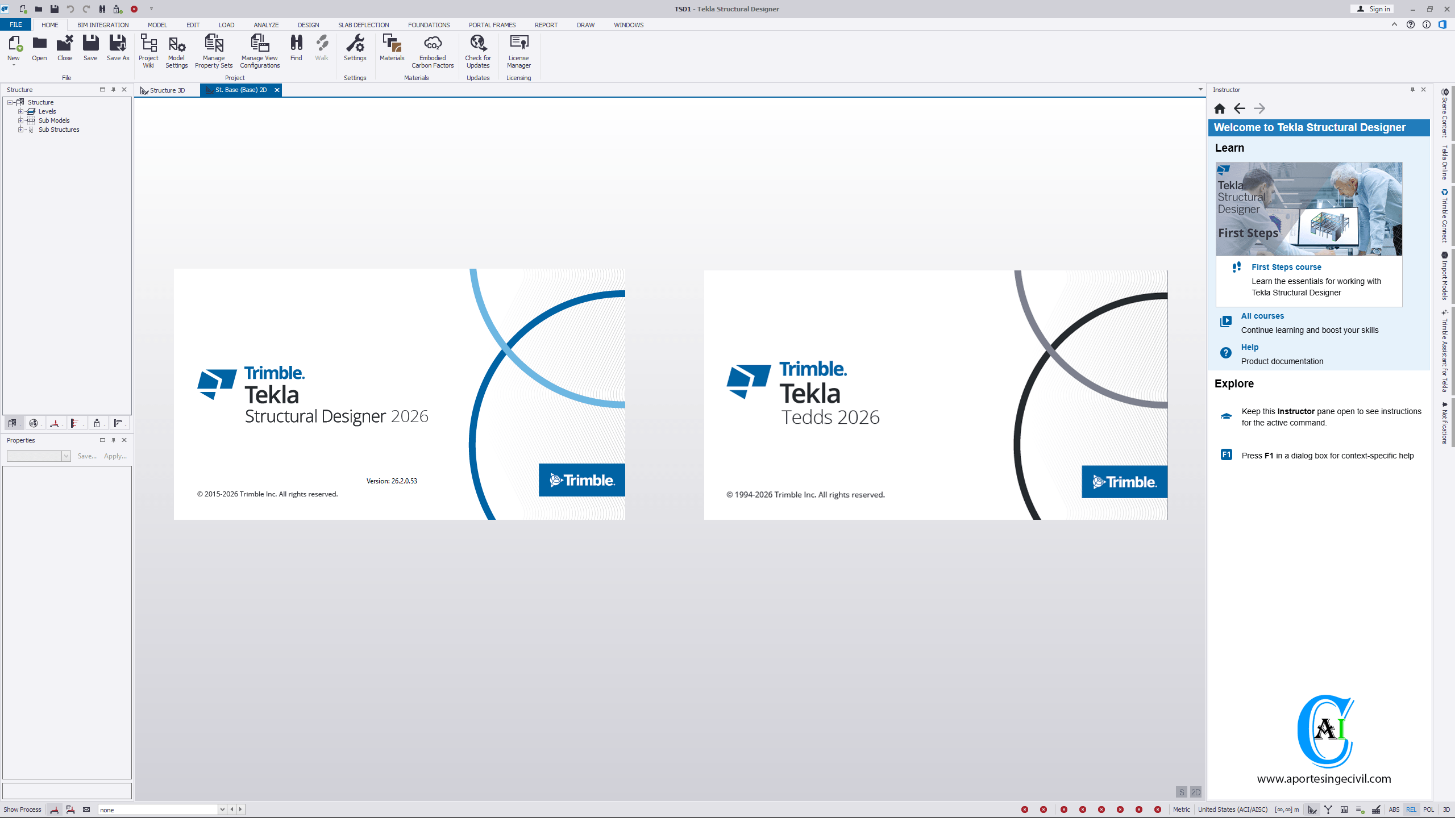Open the document tabs list dropdown
The image size is (1455, 818).
tap(1200, 90)
